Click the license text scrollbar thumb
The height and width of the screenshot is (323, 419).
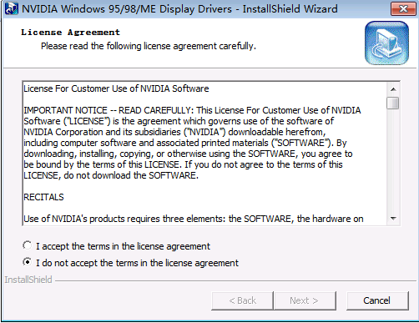coord(393,103)
